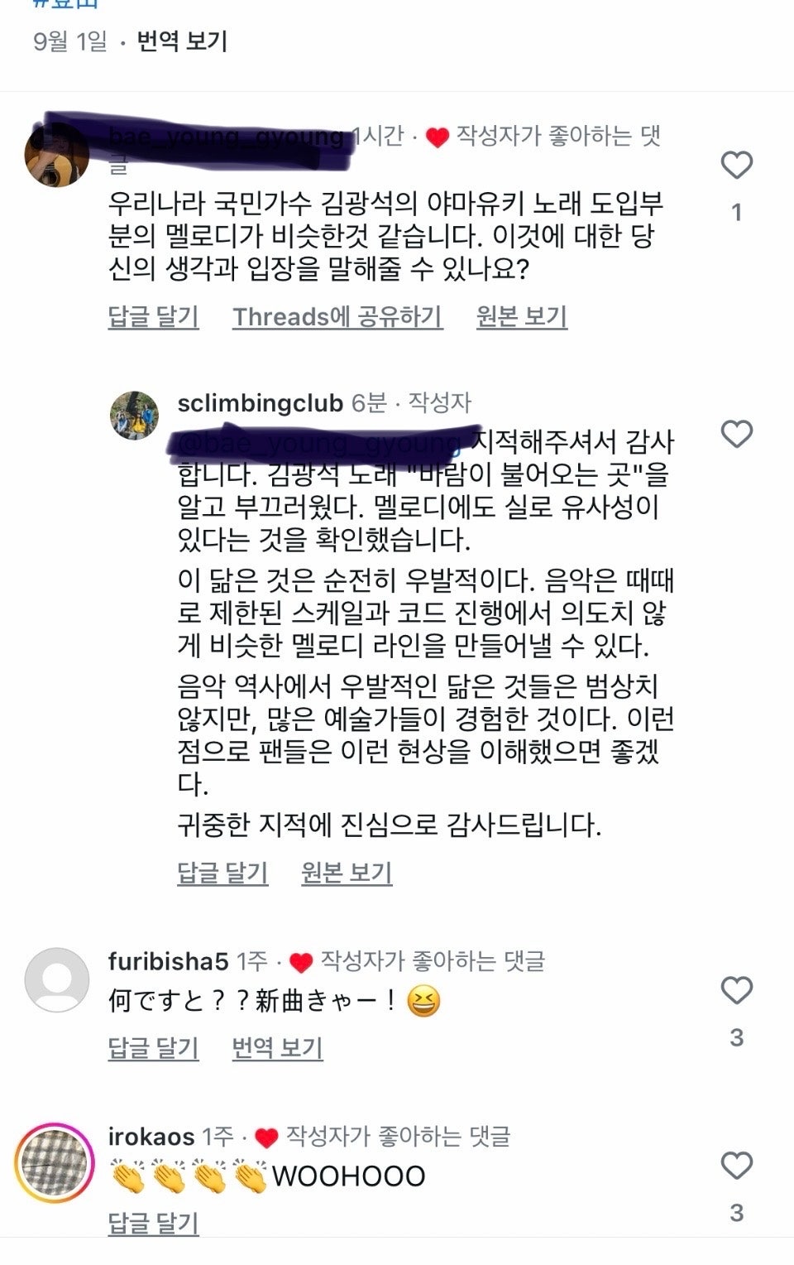Reply to sclimbingclub's comment via 답글 달기
Screen dimensions: 794x1265
pos(222,873)
